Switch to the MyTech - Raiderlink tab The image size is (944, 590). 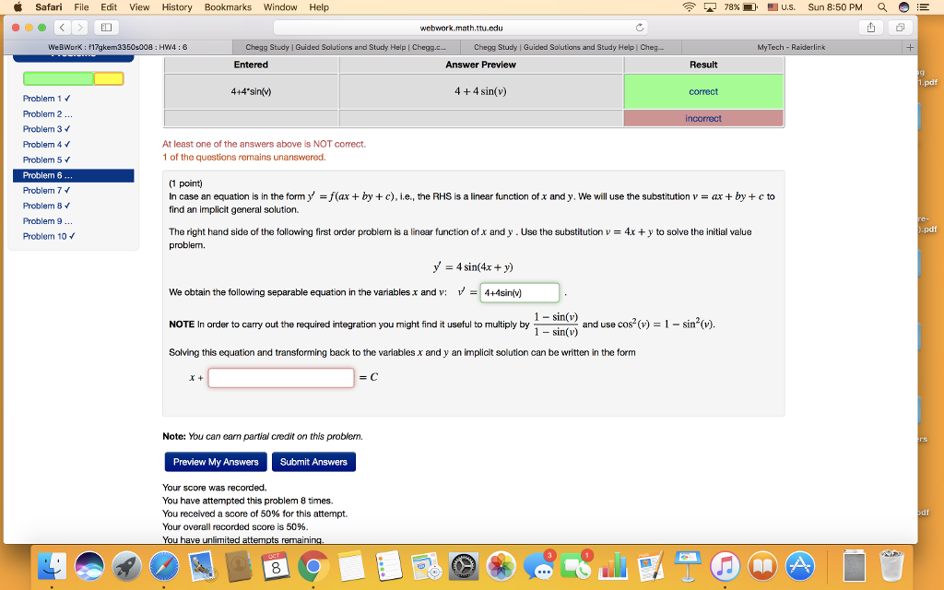point(791,47)
